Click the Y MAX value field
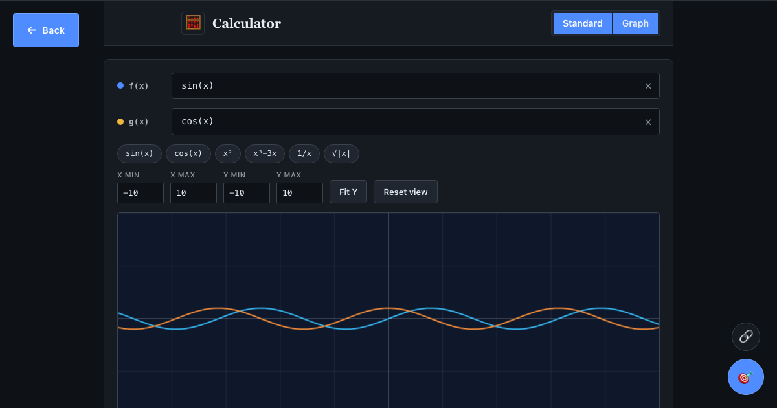 pos(300,193)
